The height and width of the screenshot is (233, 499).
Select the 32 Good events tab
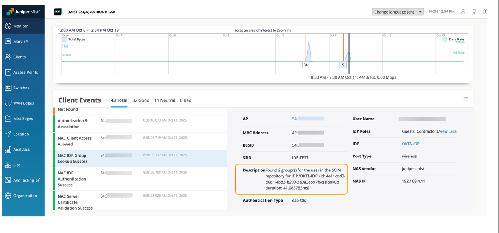tap(141, 100)
